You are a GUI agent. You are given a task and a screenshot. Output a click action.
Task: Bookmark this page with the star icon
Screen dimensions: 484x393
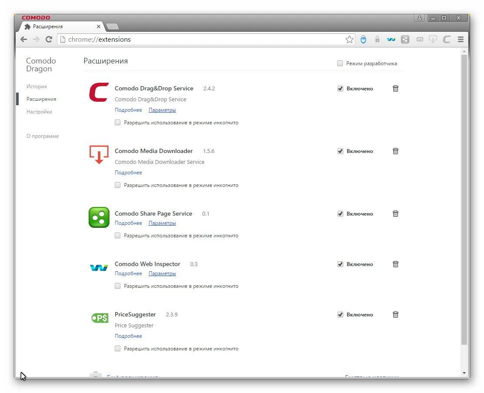point(349,39)
